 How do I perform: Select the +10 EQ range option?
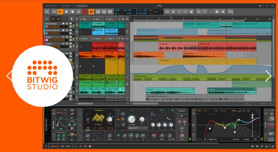(239, 111)
